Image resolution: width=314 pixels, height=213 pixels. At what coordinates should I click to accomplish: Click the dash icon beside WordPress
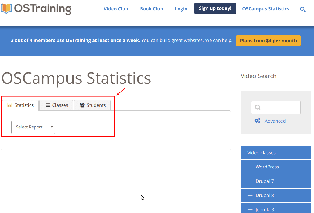250,167
